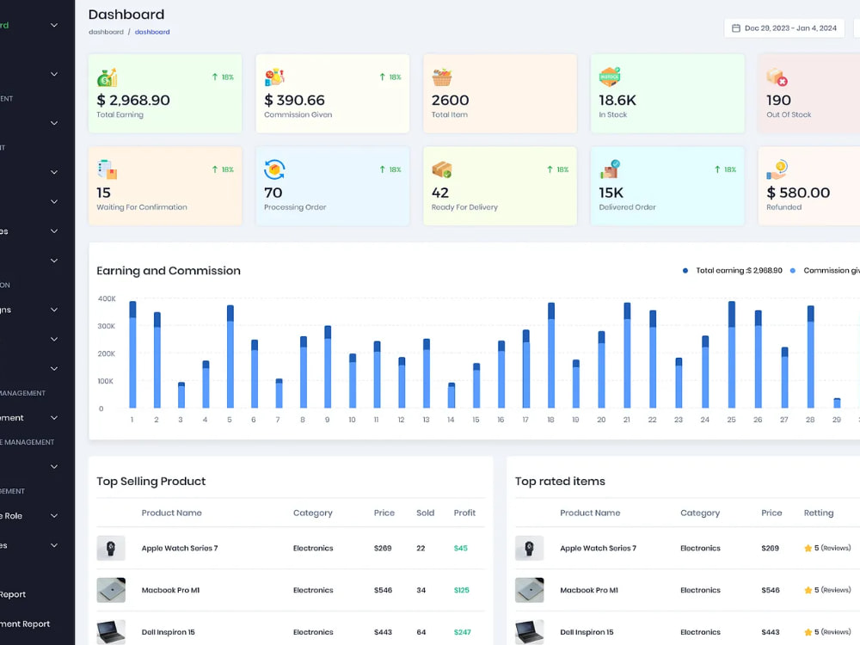The height and width of the screenshot is (645, 860).
Task: Click the 'Earning and Commission' chart title
Action: tap(169, 270)
